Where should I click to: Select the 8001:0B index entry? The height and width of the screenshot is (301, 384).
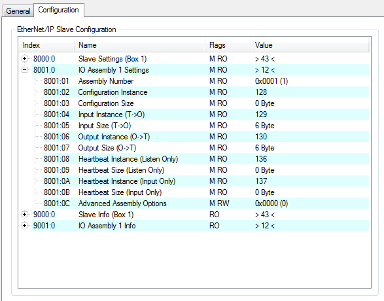(x=56, y=192)
